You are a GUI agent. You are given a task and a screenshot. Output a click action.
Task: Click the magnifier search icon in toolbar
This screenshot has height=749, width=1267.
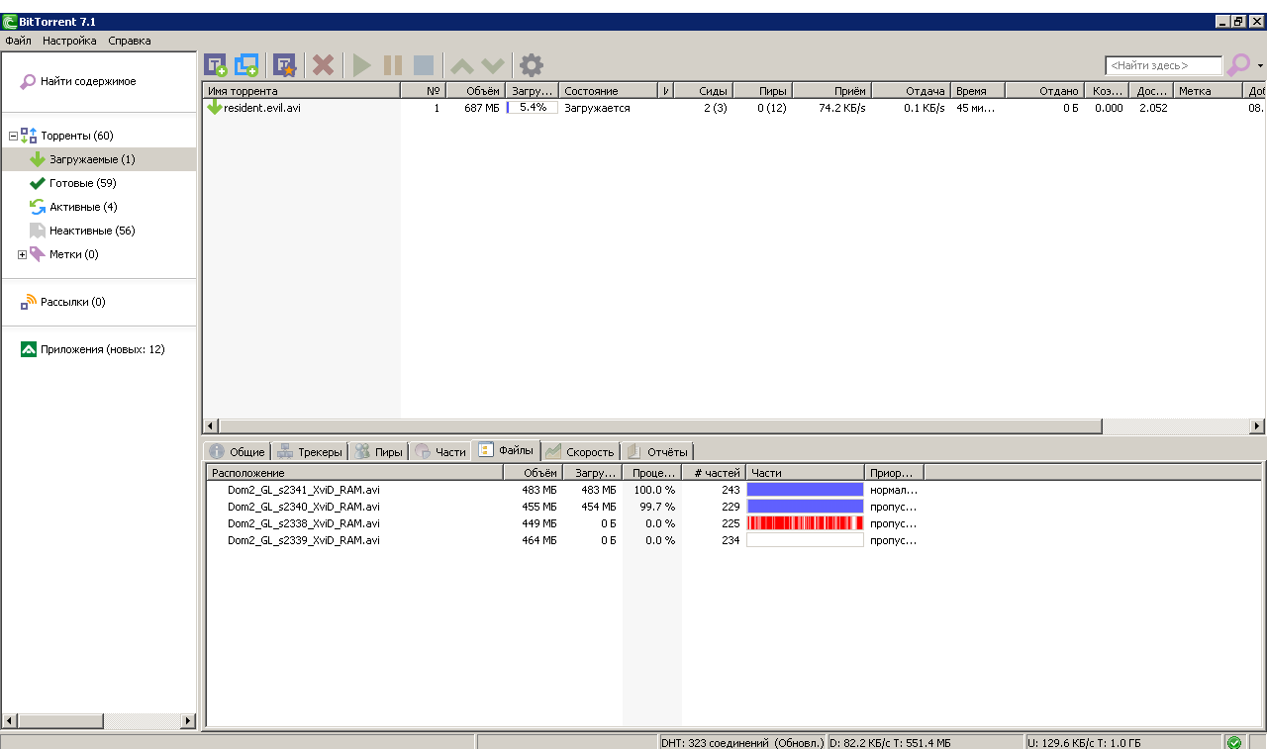[x=1238, y=65]
